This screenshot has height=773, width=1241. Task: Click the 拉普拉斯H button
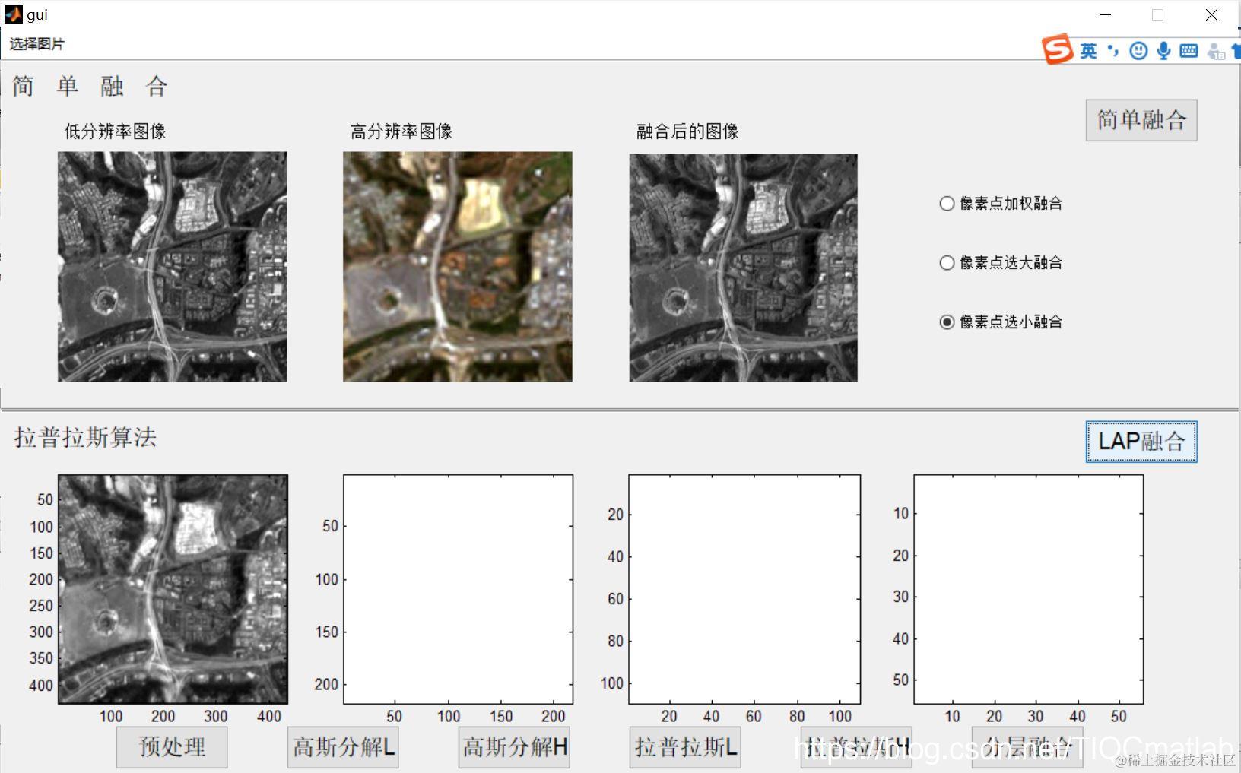856,747
